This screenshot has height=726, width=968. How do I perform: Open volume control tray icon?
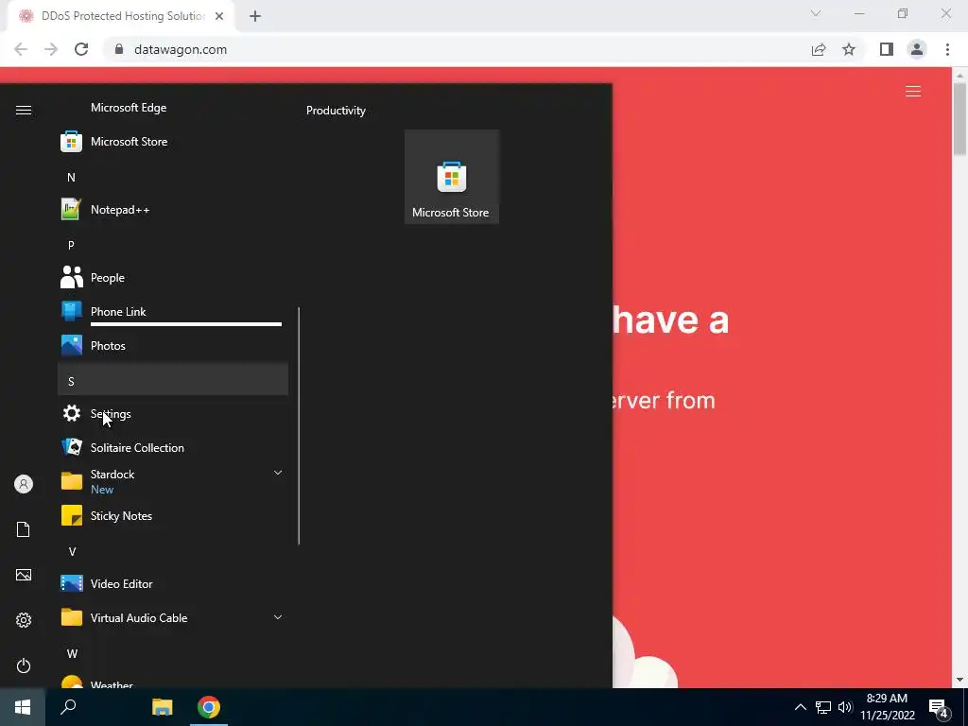coord(845,707)
